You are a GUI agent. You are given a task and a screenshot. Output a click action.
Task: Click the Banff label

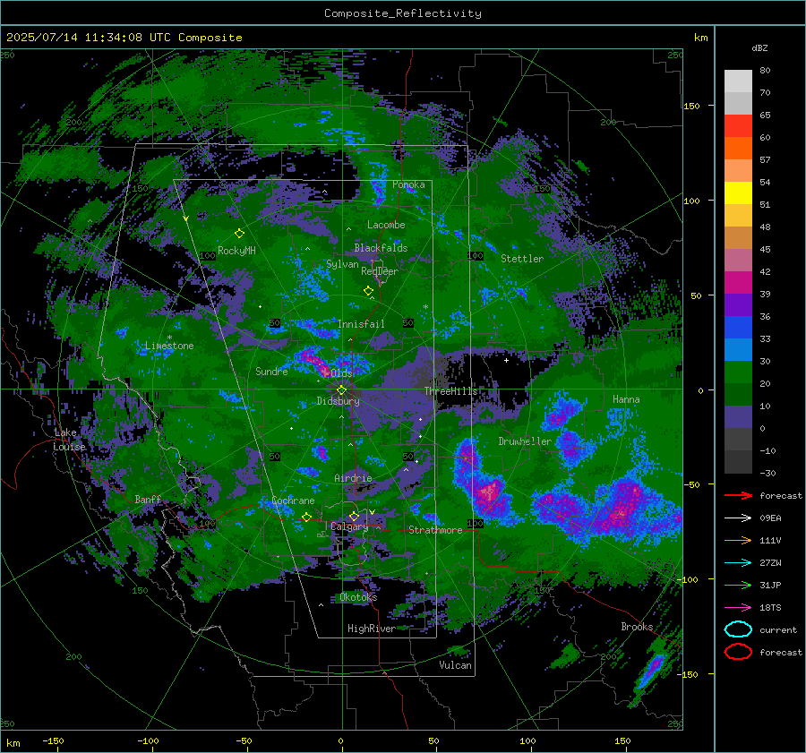tap(148, 500)
